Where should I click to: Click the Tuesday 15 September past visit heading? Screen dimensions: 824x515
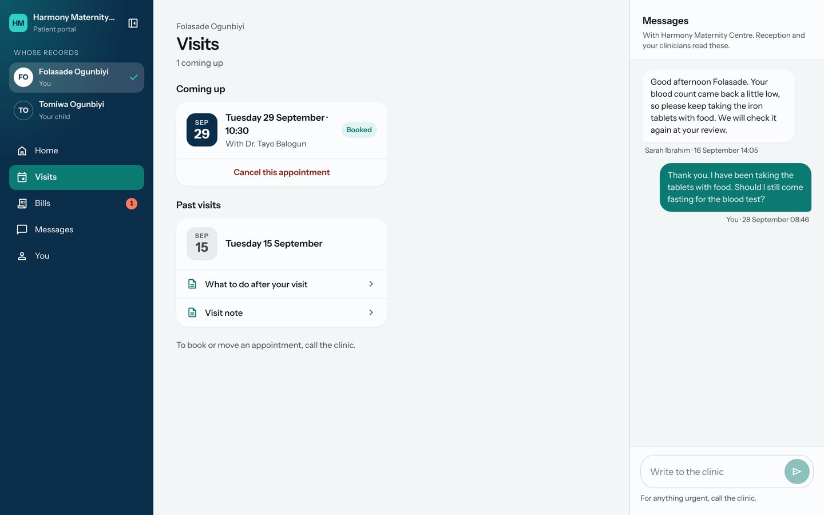pyautogui.click(x=274, y=243)
